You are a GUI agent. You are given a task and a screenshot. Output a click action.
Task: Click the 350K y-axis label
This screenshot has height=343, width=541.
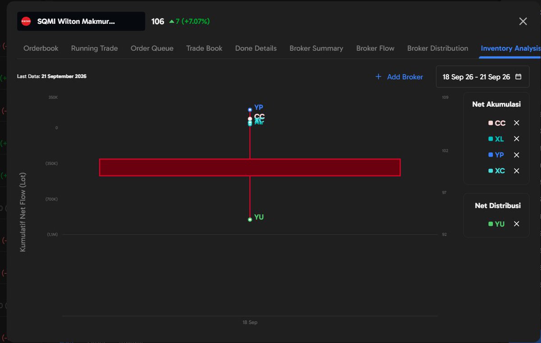53,97
